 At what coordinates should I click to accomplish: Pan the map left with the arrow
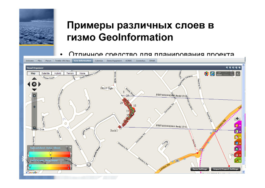tap(29, 84)
